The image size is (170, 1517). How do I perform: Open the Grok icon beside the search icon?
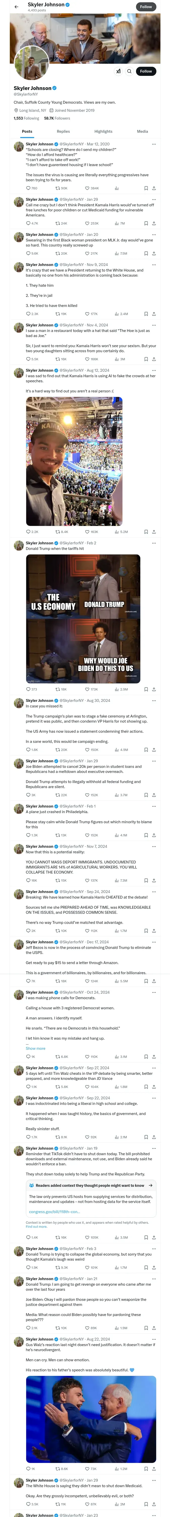(118, 71)
